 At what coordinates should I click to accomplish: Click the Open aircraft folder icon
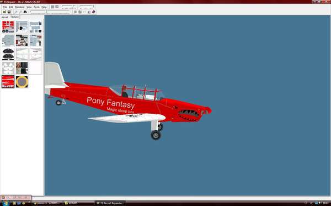(4, 12)
